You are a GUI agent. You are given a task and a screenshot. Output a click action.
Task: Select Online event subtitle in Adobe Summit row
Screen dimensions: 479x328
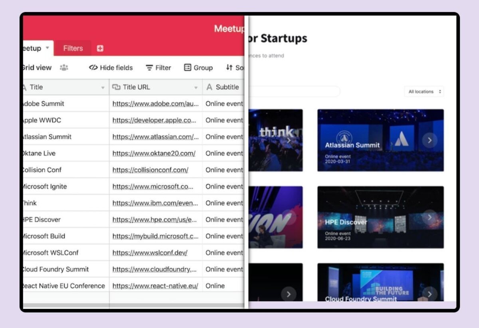point(224,104)
